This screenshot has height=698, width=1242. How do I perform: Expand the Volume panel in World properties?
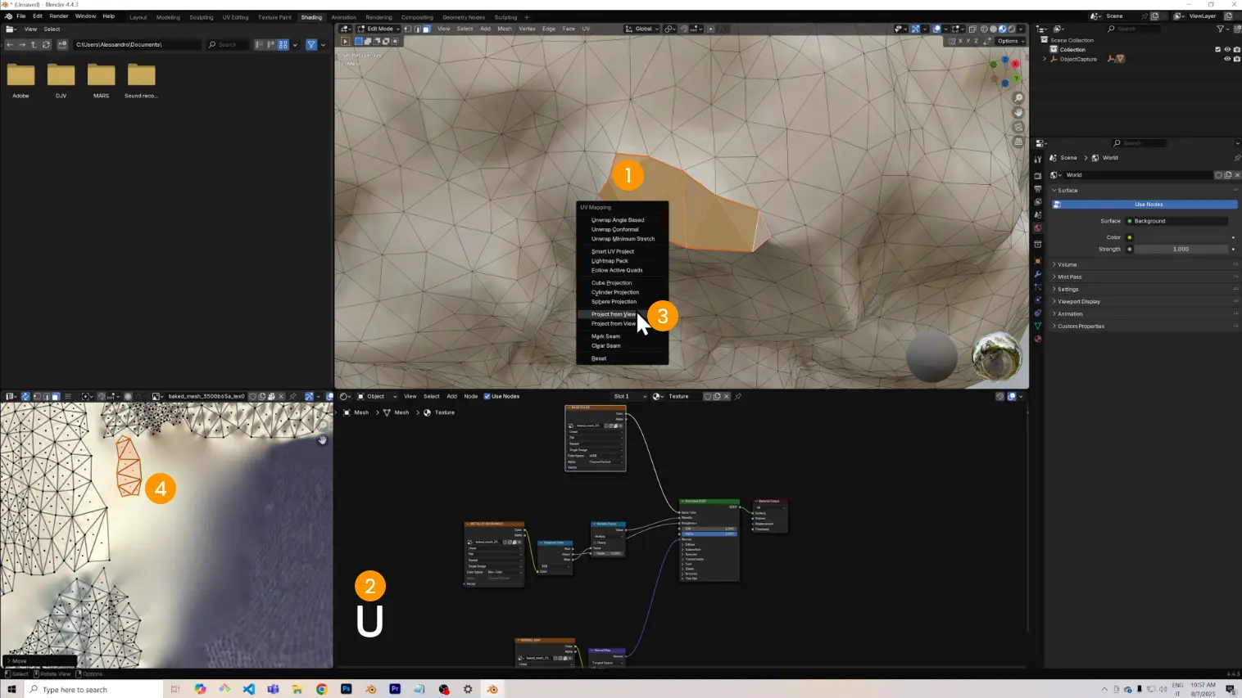1067,264
